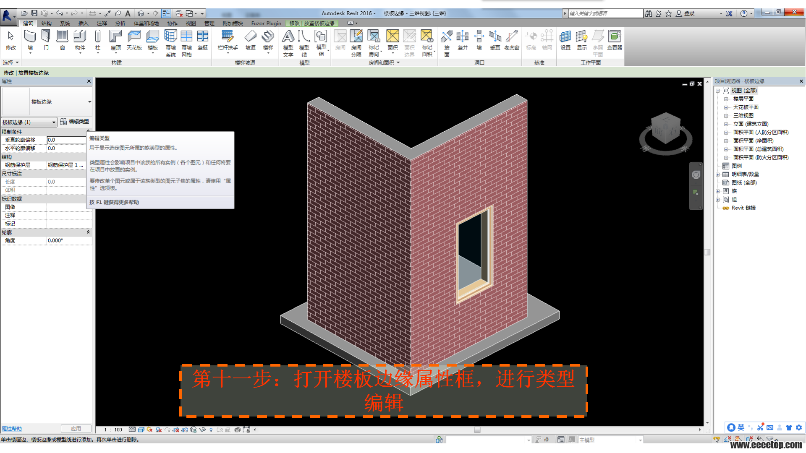Select the Wall (墙) tool

pyautogui.click(x=30, y=41)
